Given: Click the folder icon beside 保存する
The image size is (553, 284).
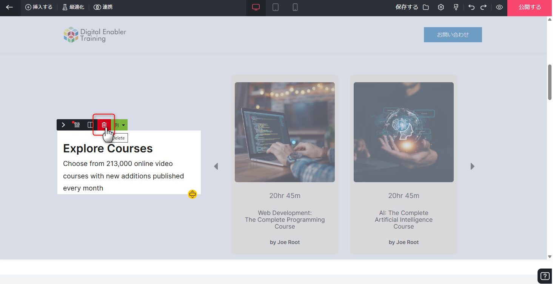Looking at the screenshot, I should 426,7.
